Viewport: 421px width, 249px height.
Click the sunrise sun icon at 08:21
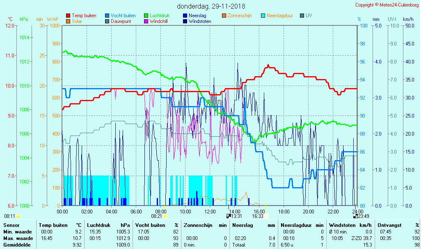(165, 216)
